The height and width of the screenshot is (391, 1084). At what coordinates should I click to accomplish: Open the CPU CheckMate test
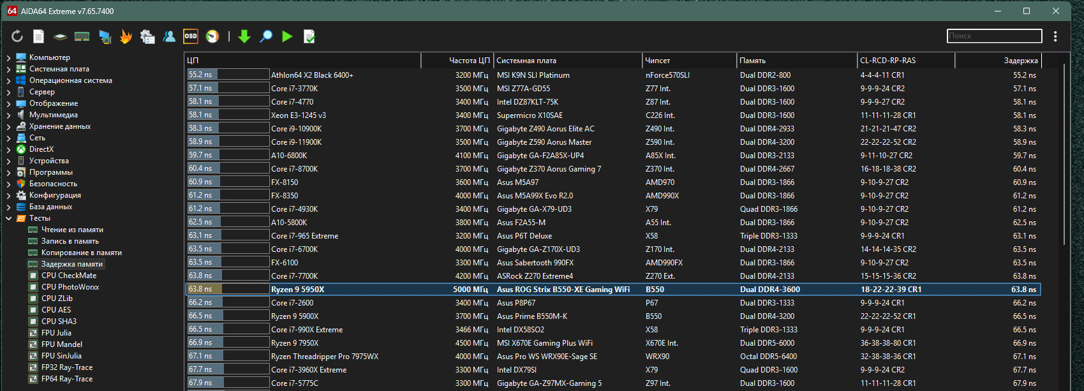click(69, 276)
